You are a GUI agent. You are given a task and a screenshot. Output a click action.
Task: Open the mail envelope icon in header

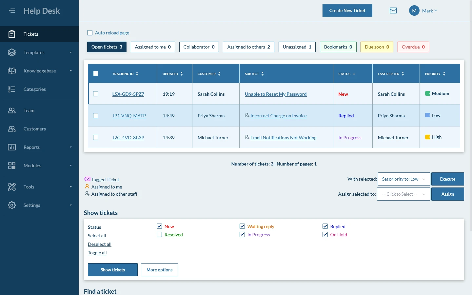(x=393, y=11)
